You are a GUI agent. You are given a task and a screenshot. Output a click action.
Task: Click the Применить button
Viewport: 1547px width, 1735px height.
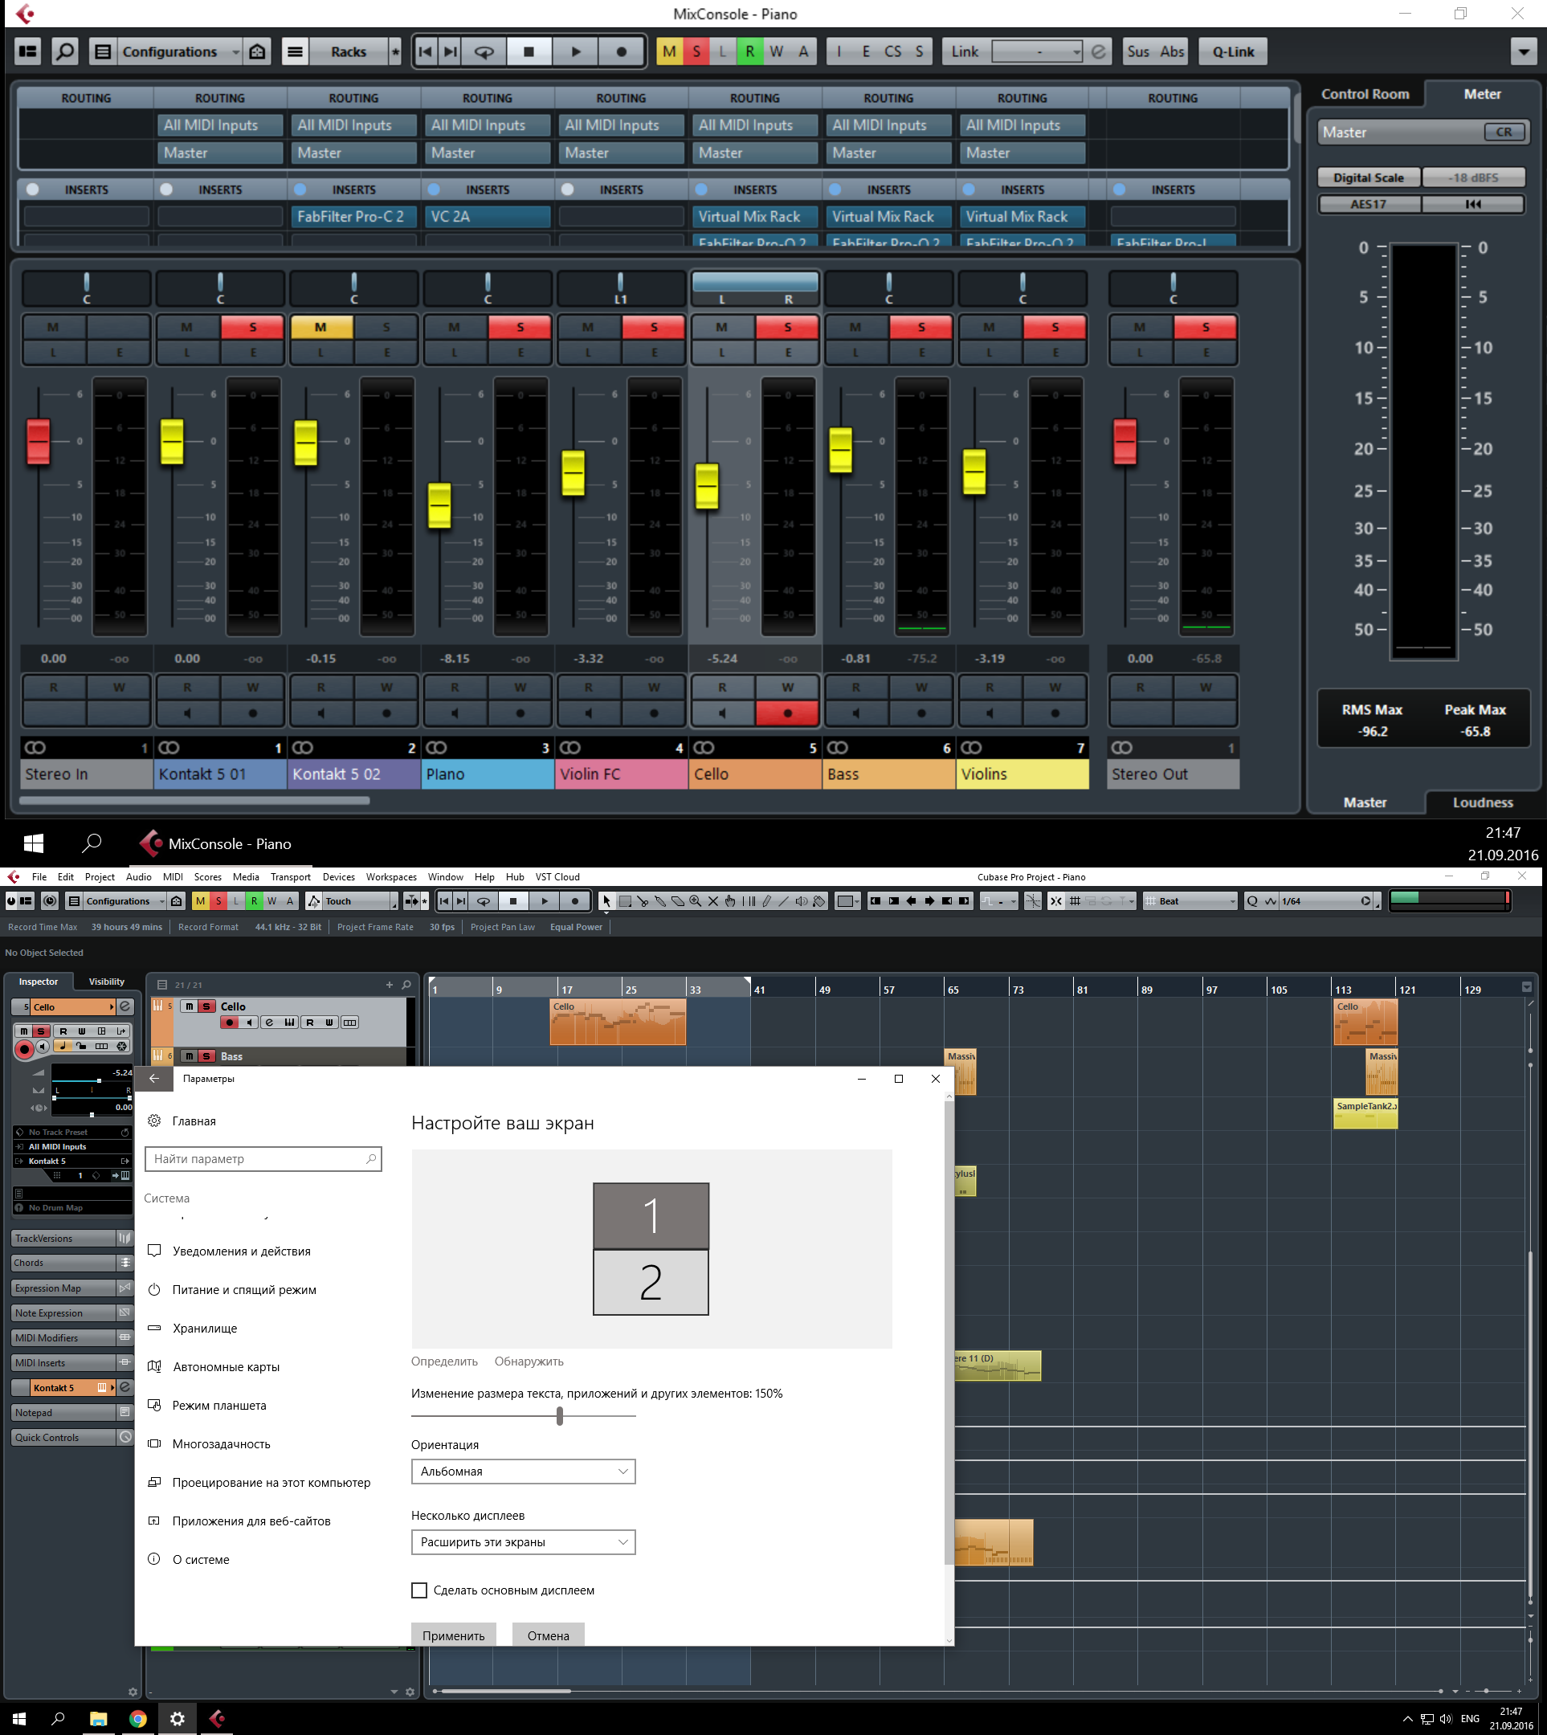pos(453,1635)
